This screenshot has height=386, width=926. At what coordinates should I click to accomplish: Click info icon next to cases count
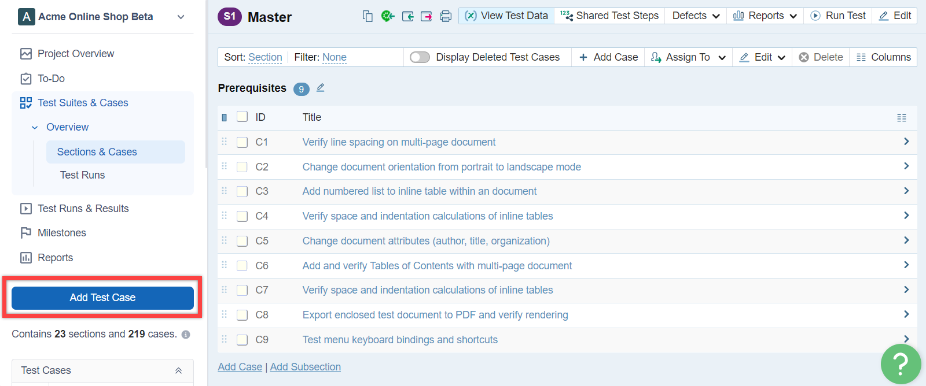tap(186, 335)
